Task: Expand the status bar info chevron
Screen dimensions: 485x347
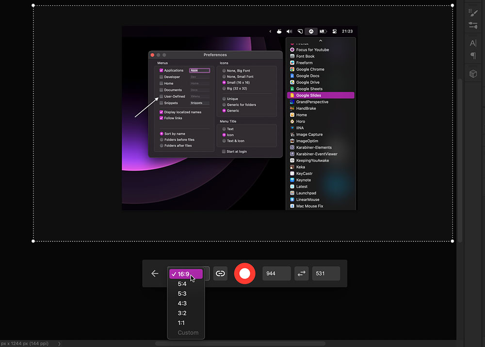Action: (59, 344)
